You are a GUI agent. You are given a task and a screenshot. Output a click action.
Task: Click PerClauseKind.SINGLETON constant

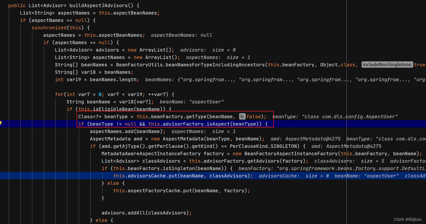[263, 146]
